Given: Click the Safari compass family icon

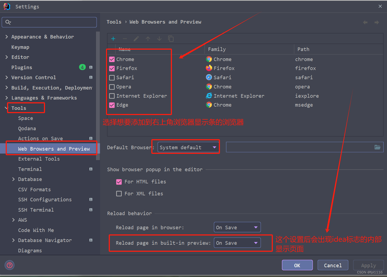Looking at the screenshot, I should pos(209,77).
